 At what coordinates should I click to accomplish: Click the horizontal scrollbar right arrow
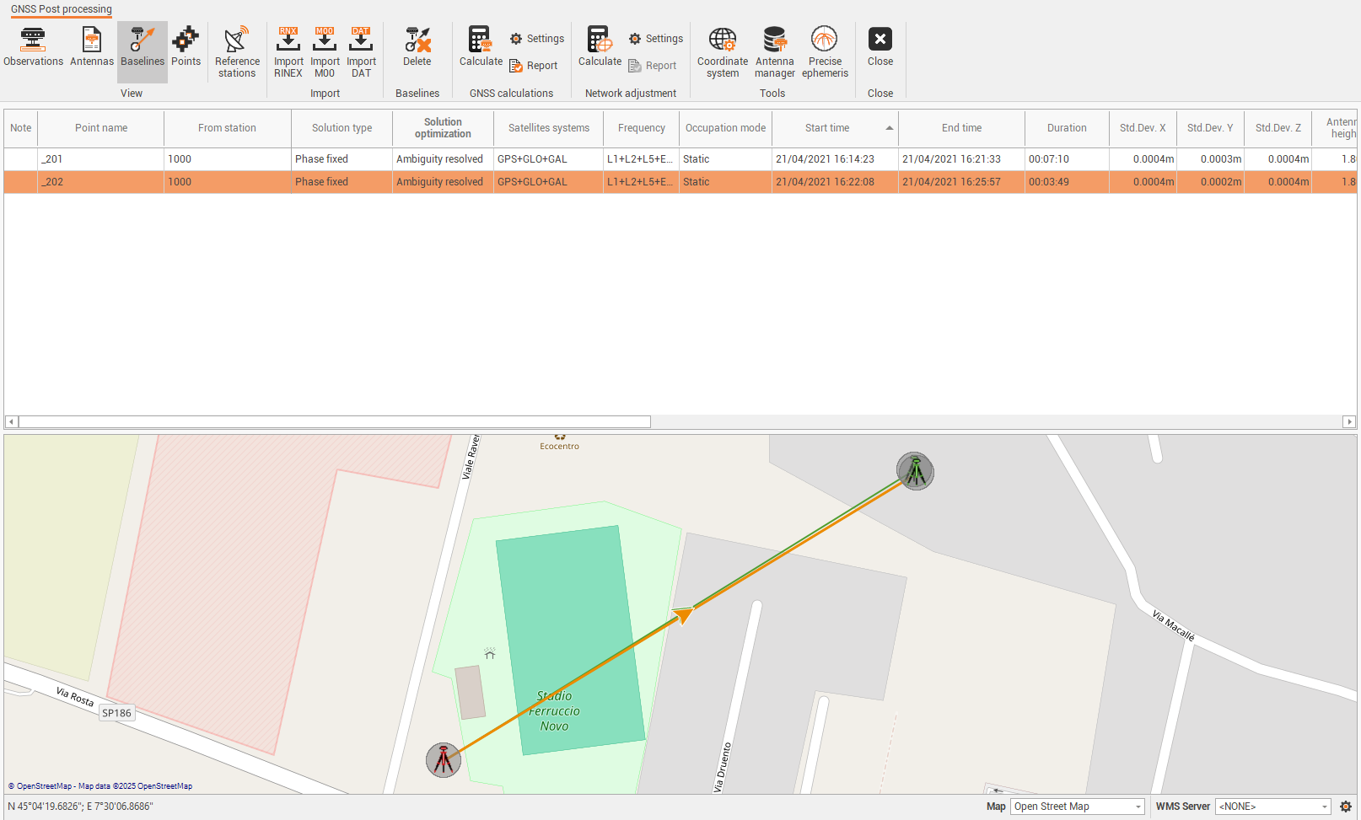[1349, 421]
